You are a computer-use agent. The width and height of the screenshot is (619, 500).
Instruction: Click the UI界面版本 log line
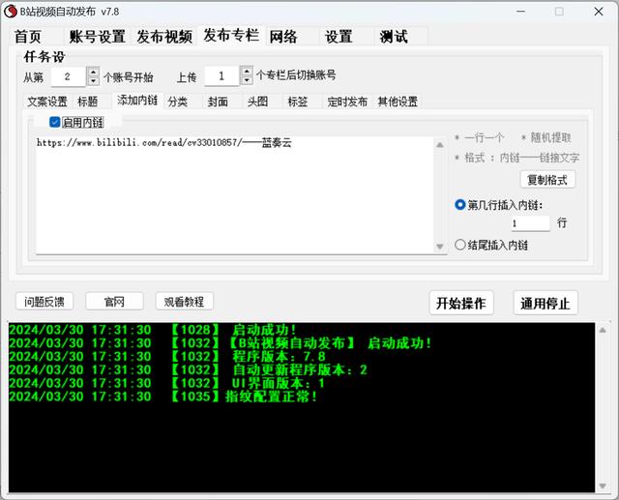(166, 383)
